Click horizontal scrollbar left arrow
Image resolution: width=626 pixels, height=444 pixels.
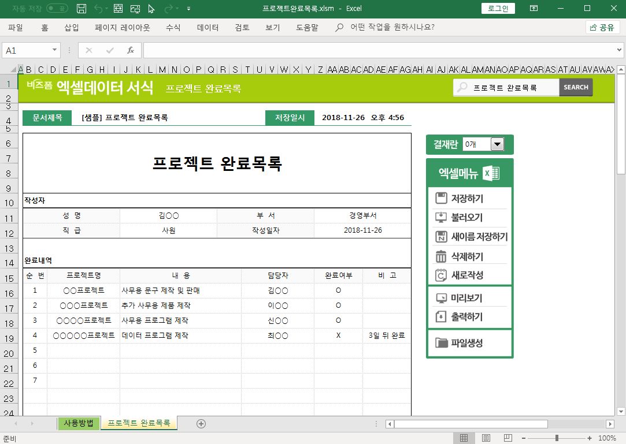[390, 424]
